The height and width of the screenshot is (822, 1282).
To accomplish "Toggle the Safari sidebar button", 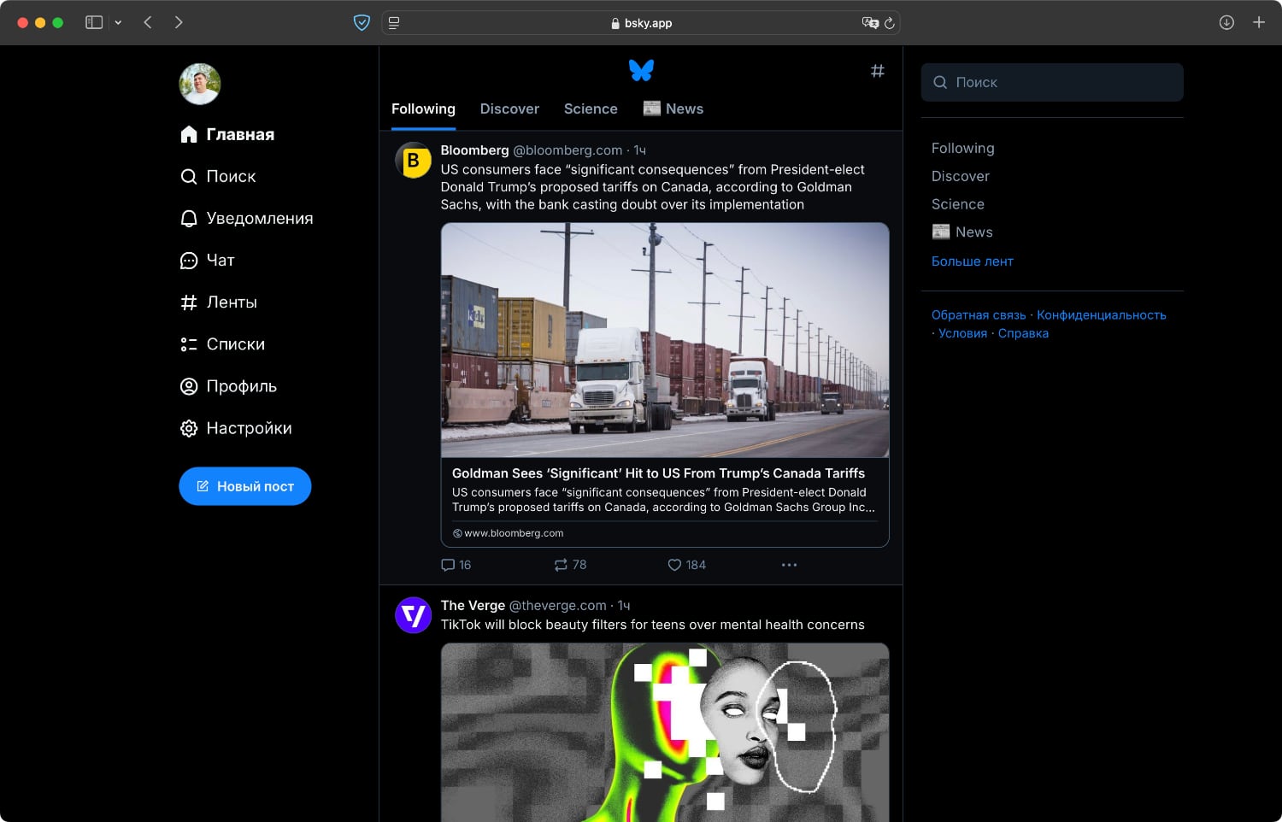I will 94,22.
